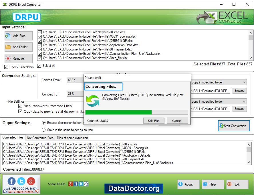Image resolution: width=254 pixels, height=195 pixels.
Task: Toggle Skip Password Protected Files checkbox
Action: pos(20,106)
